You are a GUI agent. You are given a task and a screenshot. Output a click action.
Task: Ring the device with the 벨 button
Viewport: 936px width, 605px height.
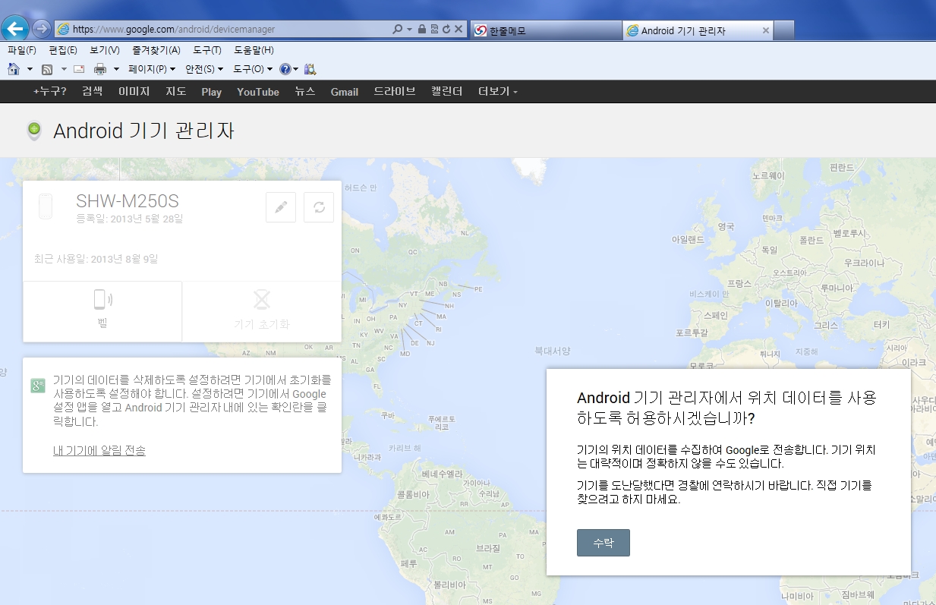click(x=102, y=311)
